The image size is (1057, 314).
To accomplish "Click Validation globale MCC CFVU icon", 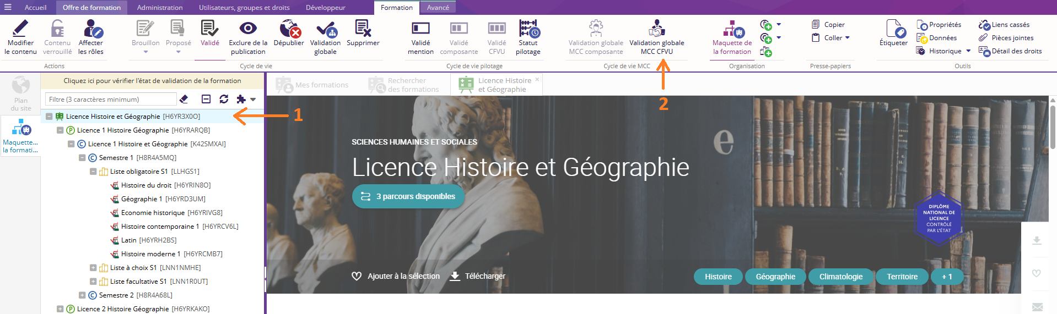I will click(656, 28).
